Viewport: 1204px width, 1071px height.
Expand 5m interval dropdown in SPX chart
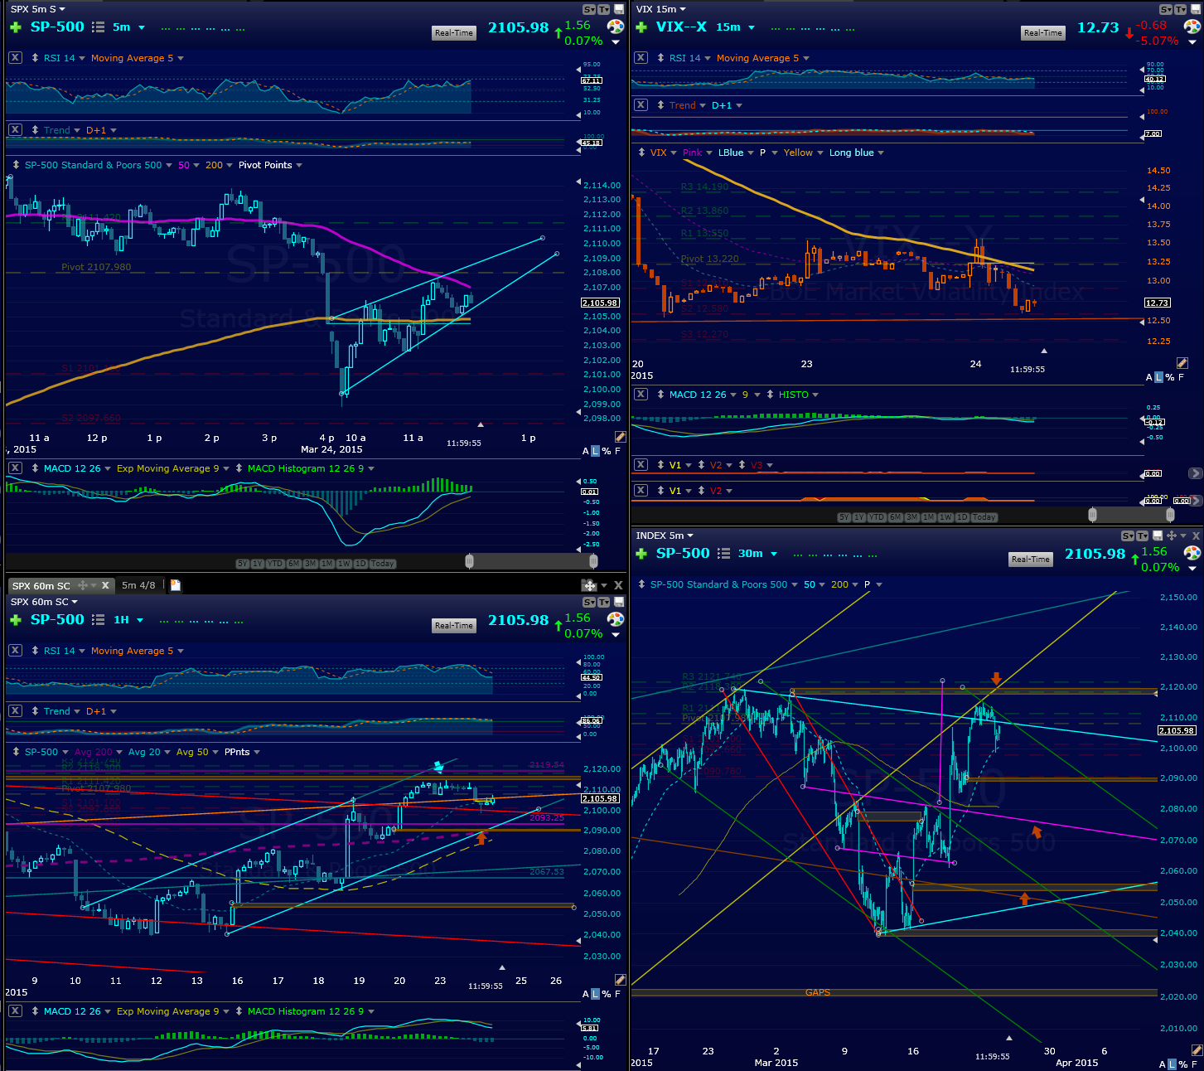tap(142, 27)
